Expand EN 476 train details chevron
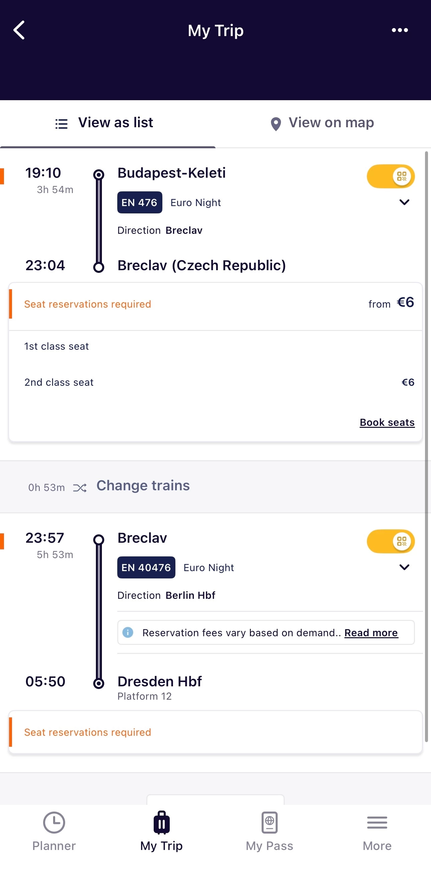The height and width of the screenshot is (869, 431). [404, 202]
